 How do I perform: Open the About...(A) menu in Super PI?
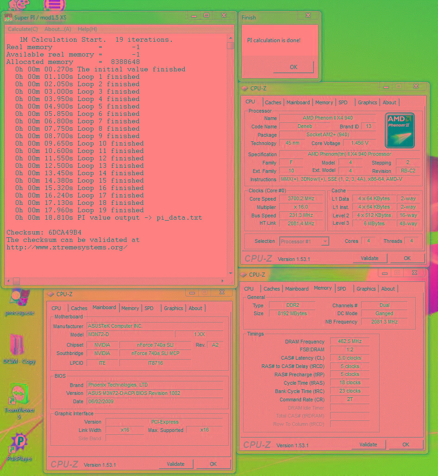(57, 29)
